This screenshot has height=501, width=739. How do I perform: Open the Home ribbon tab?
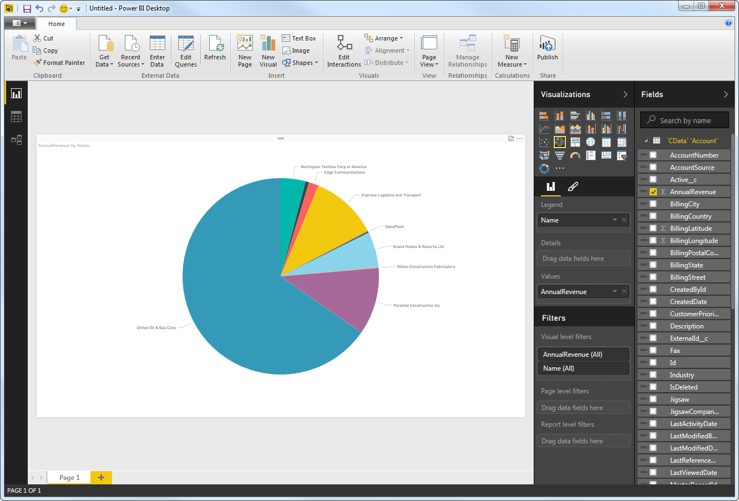[57, 24]
